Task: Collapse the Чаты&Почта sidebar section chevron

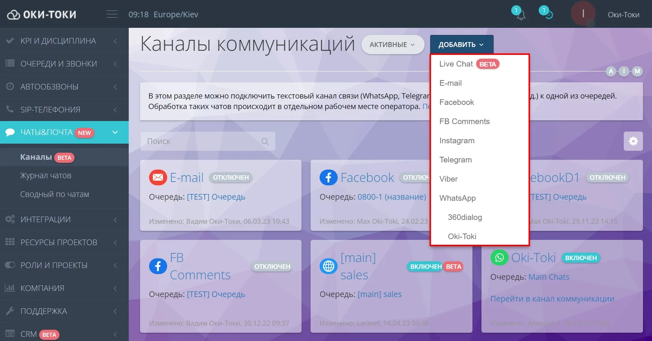Action: click(115, 132)
